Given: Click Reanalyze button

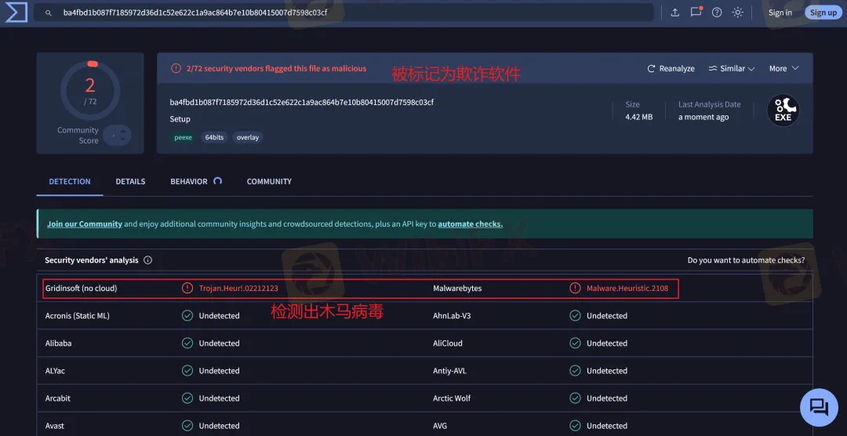Looking at the screenshot, I should click(x=671, y=69).
